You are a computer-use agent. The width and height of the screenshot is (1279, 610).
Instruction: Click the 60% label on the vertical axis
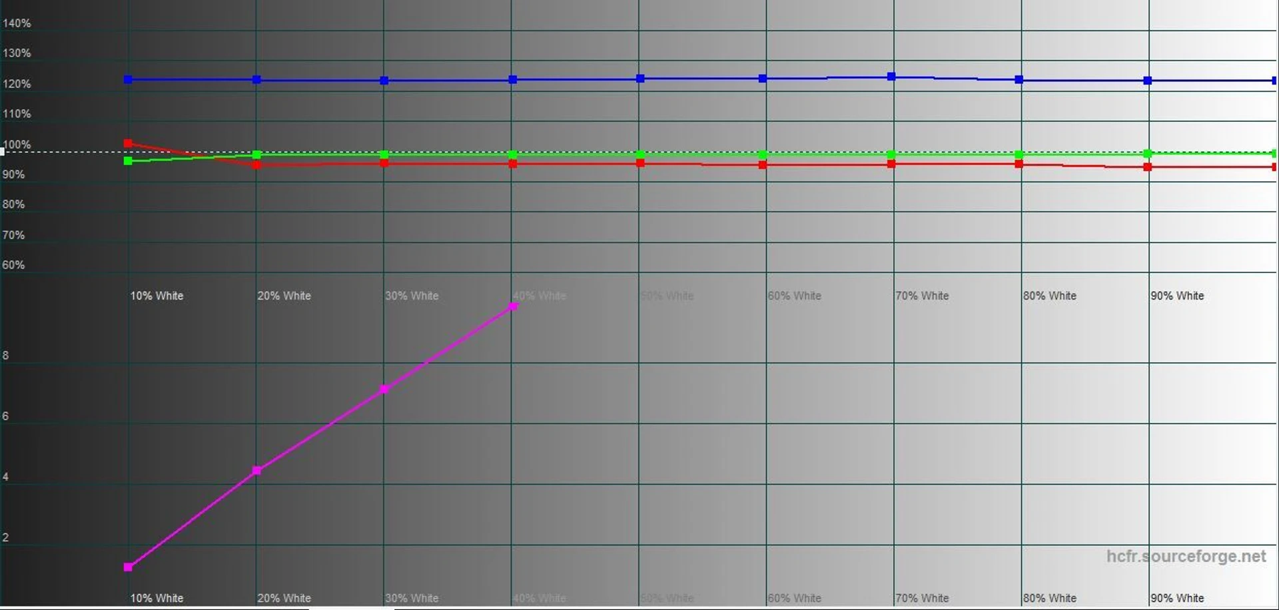coord(13,265)
